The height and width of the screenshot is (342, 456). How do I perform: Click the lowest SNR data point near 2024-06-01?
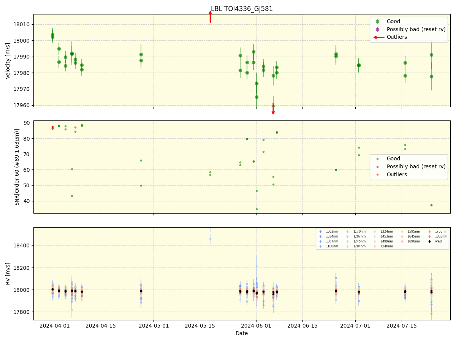[x=256, y=209]
